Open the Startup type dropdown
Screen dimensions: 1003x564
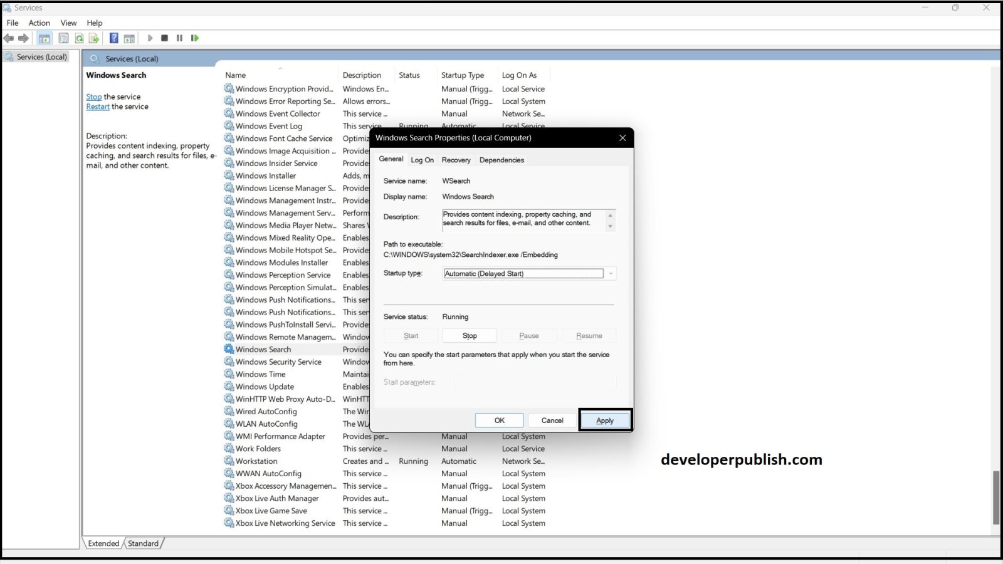[x=609, y=273]
